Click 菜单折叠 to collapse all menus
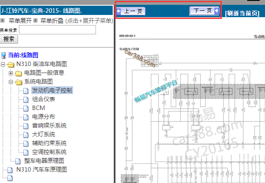The image size is (265, 183). (52, 21)
